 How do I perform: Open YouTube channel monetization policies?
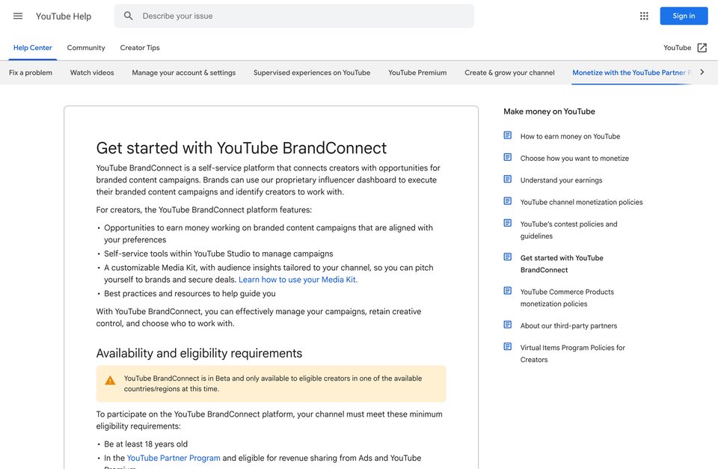click(581, 202)
